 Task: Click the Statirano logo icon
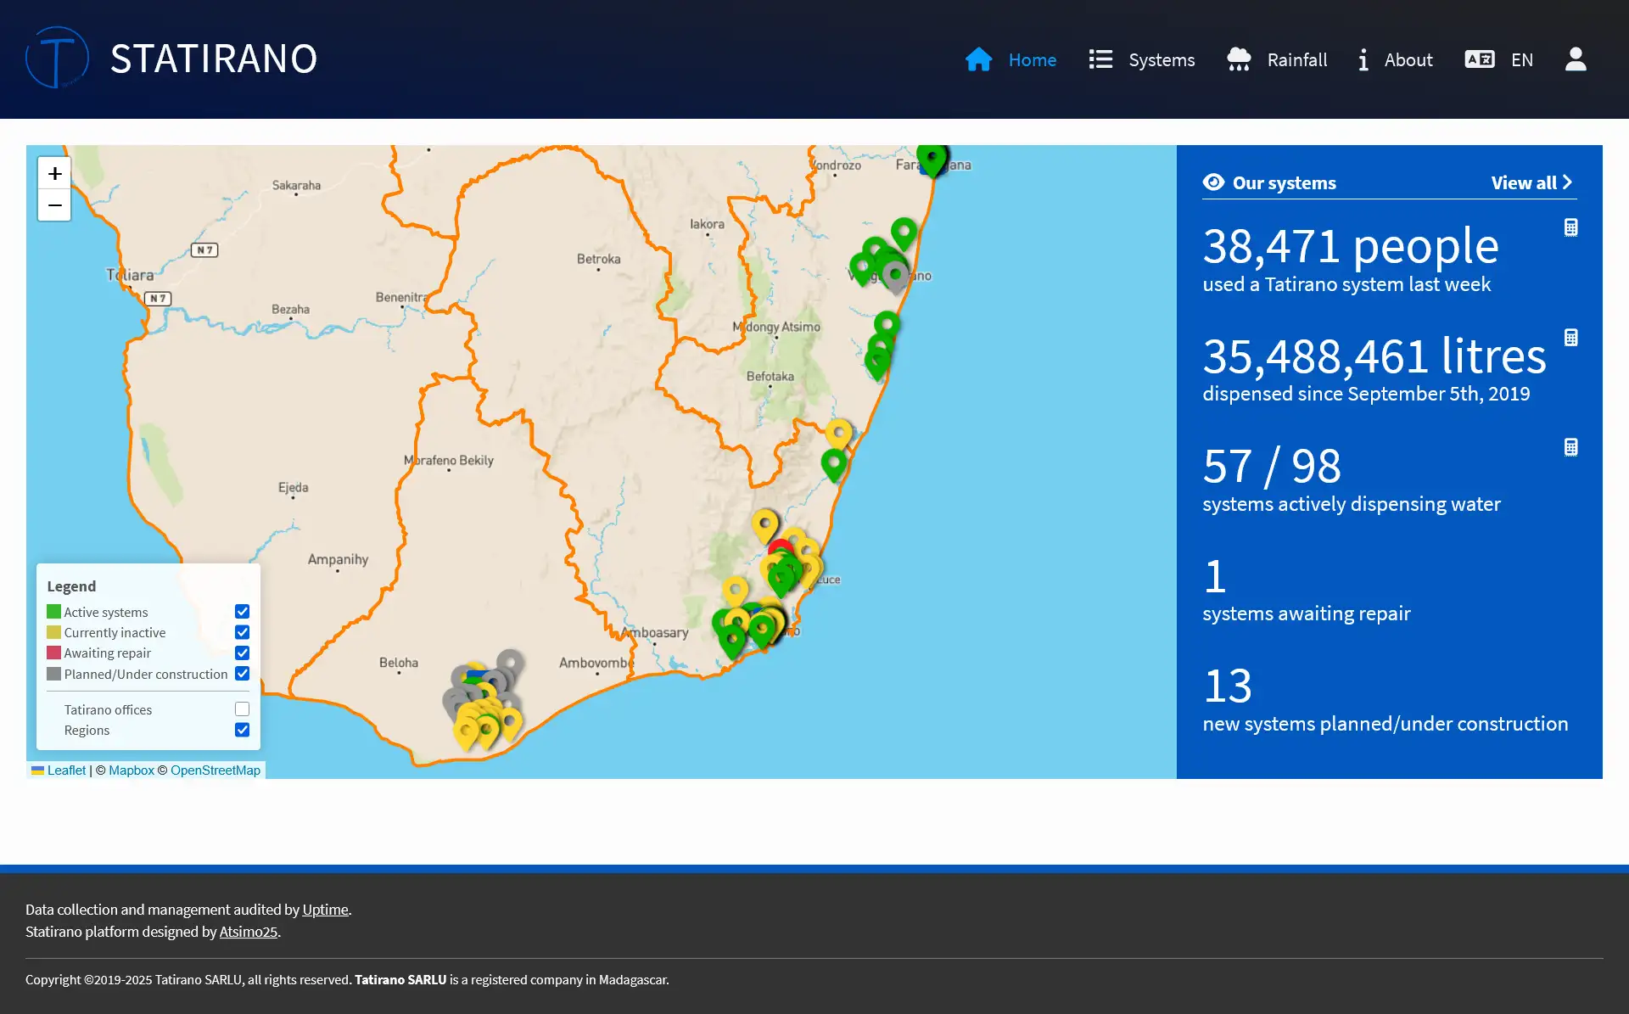(x=57, y=58)
